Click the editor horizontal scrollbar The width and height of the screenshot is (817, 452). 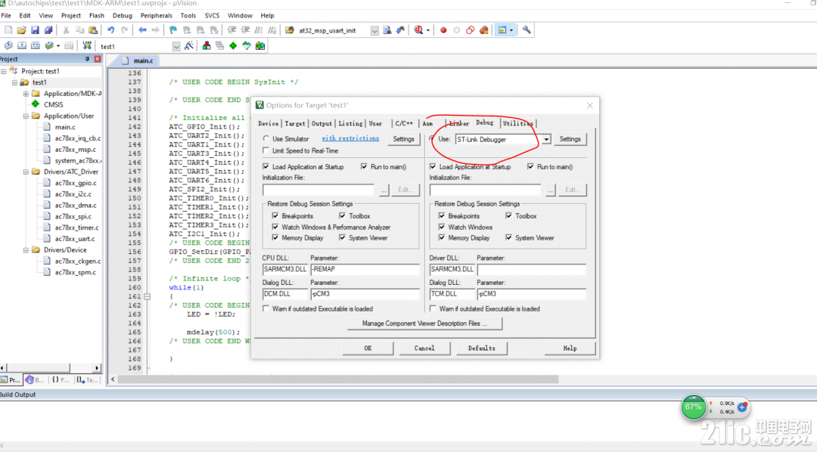click(x=338, y=379)
